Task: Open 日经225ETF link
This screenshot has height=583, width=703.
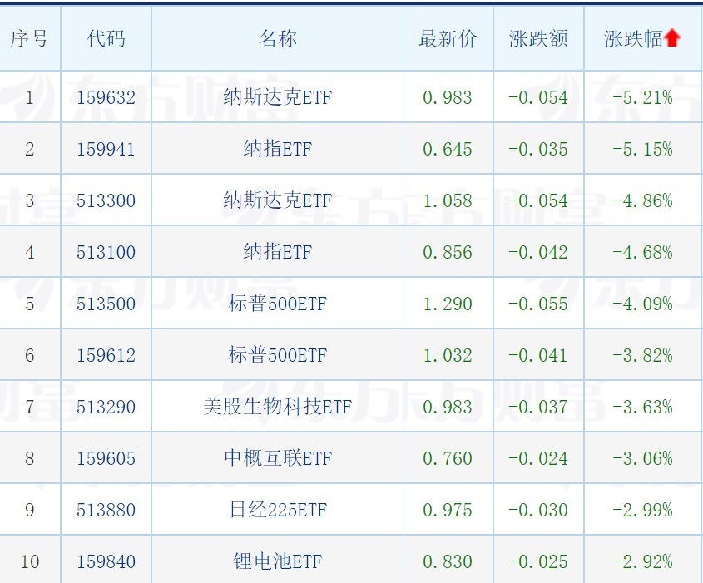Action: tap(277, 511)
